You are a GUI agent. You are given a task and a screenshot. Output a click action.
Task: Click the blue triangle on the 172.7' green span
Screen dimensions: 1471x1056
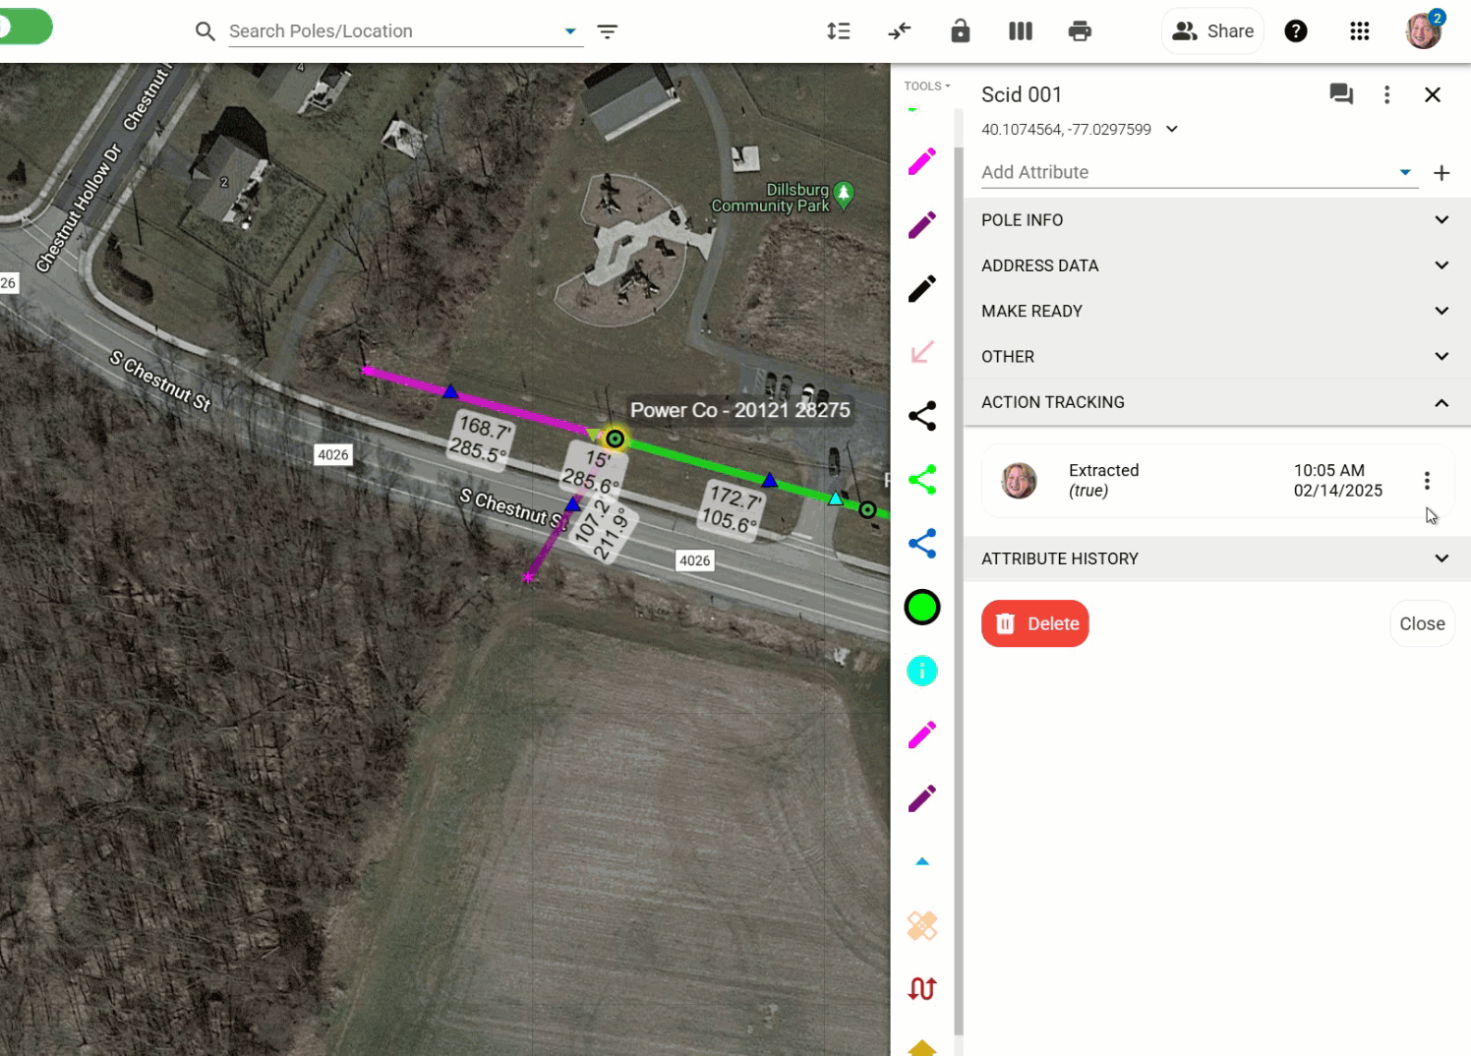point(770,480)
